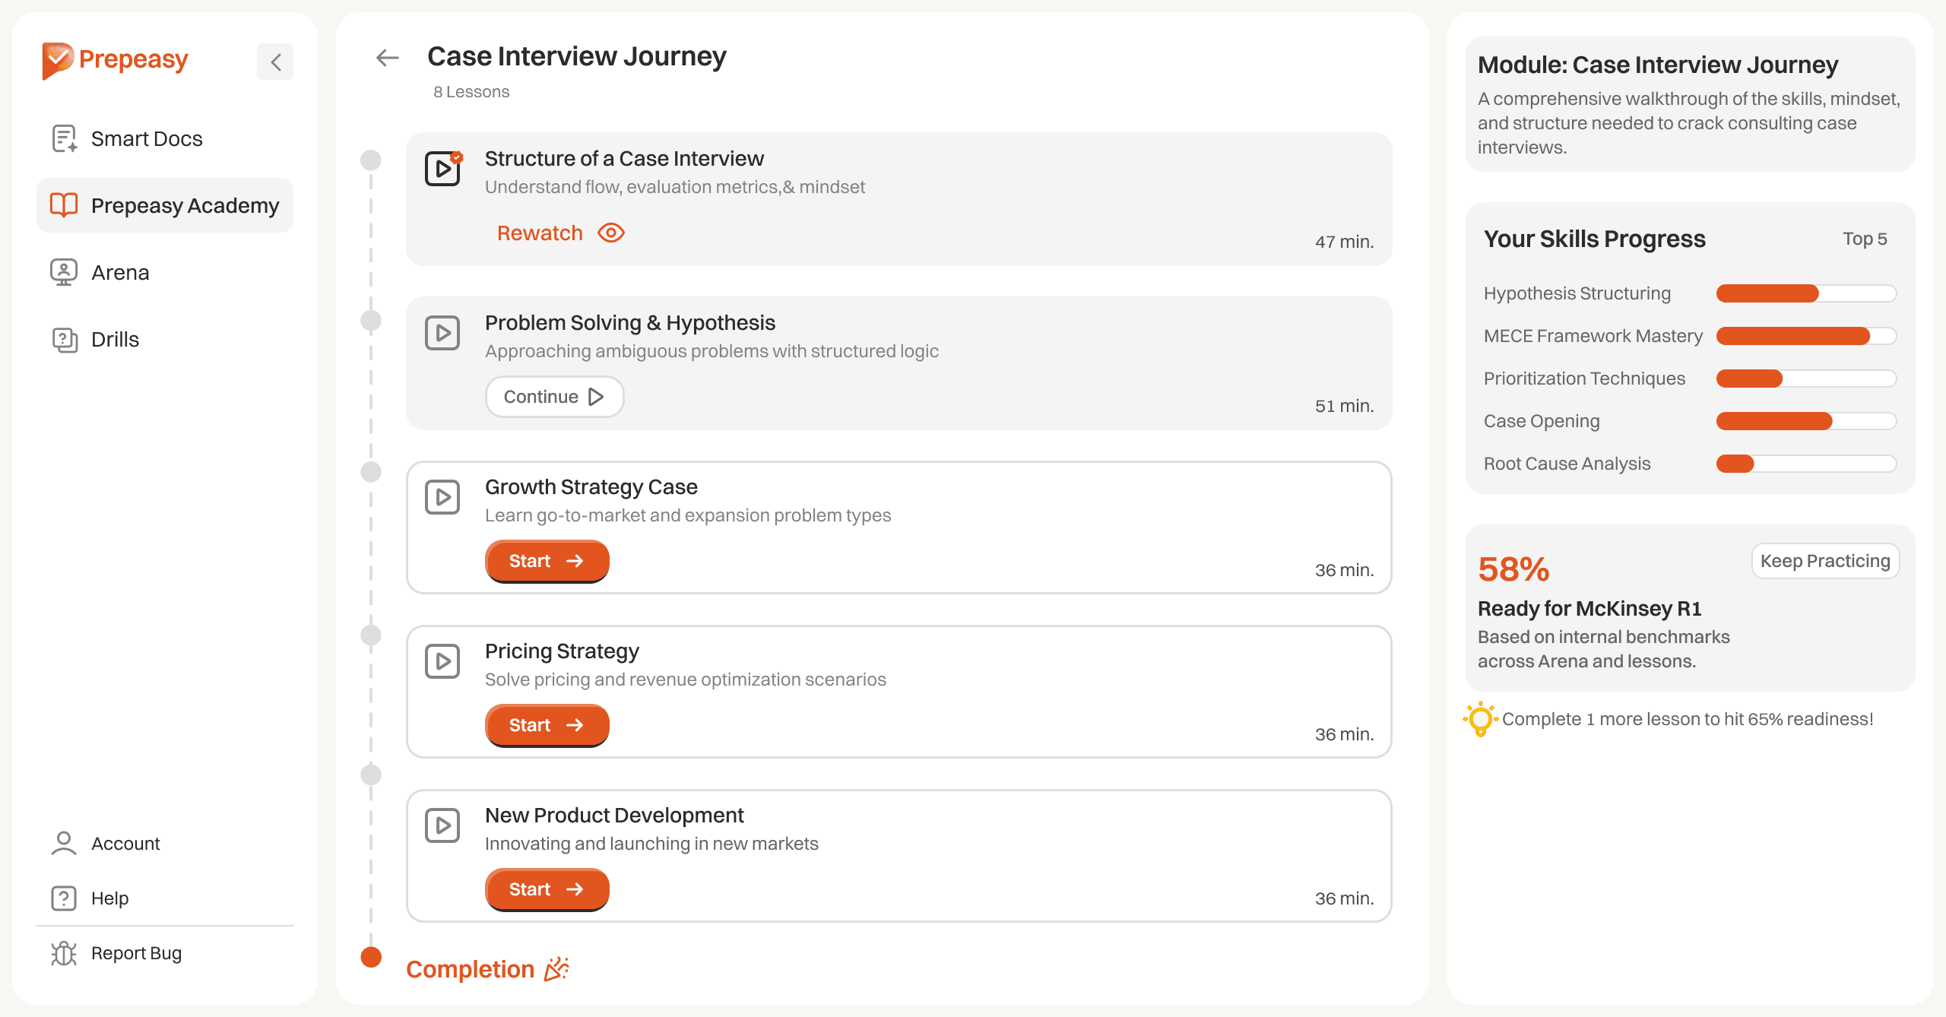The image size is (1946, 1017).
Task: Click the Arena sidebar icon
Action: (64, 272)
